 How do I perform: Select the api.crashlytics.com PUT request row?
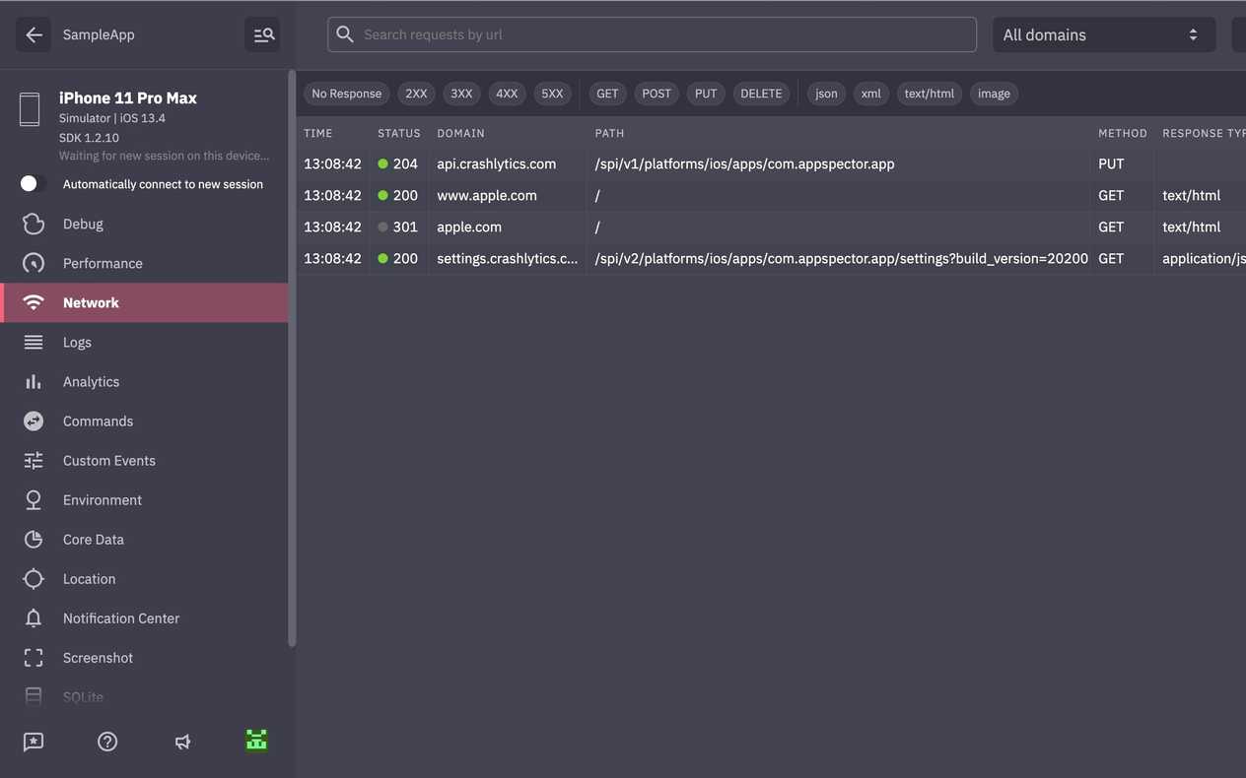point(690,164)
